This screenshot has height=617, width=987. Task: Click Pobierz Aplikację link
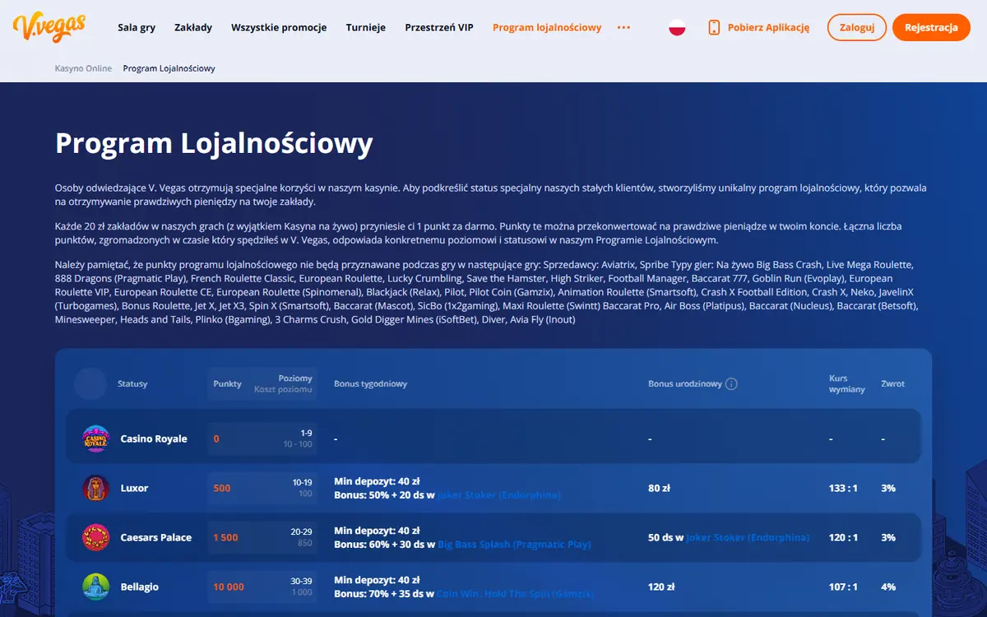coord(768,27)
